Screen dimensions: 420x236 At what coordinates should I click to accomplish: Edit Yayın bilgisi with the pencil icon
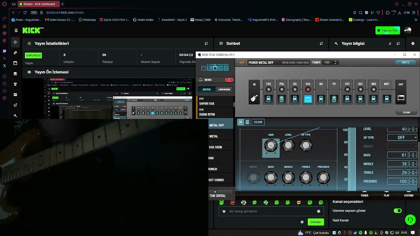(x=390, y=44)
